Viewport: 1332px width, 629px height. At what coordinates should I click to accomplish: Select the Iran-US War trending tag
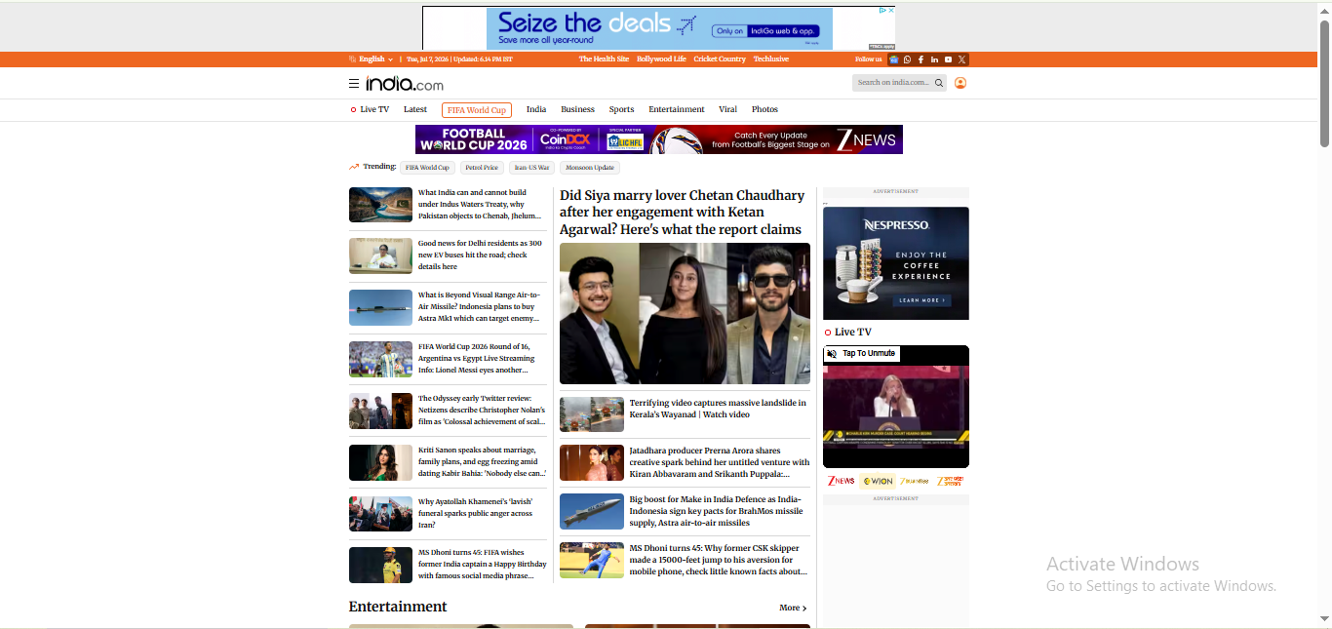click(531, 168)
